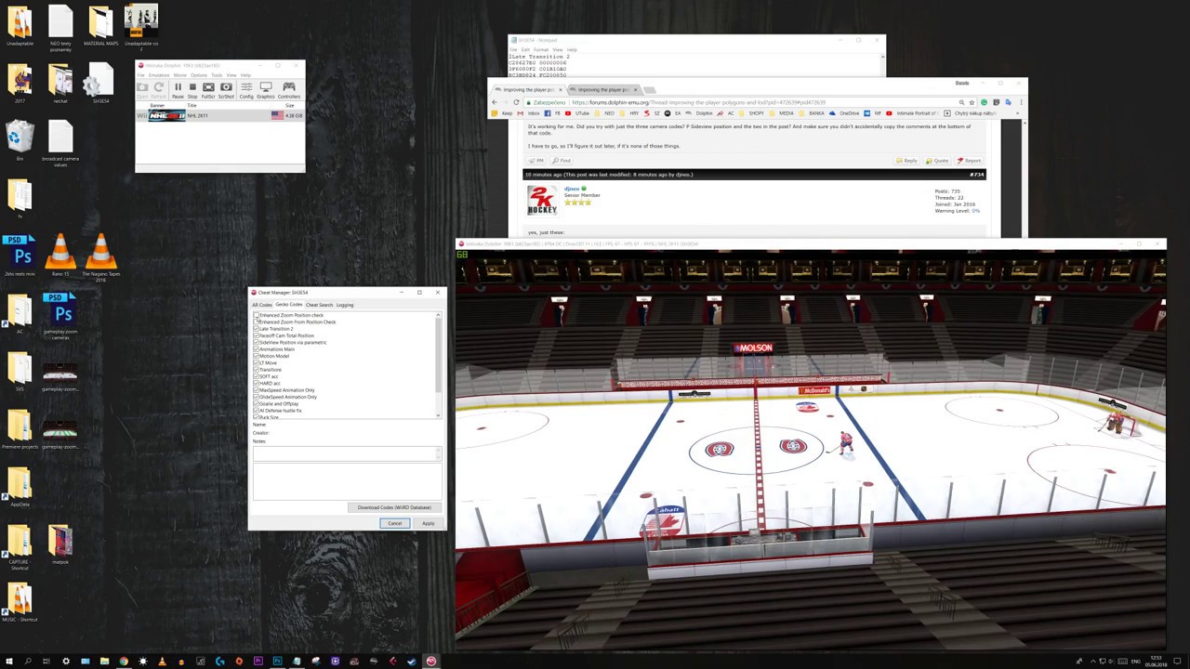Pause emulation in Dolphin toolbar
This screenshot has height=669, width=1190.
pos(178,90)
